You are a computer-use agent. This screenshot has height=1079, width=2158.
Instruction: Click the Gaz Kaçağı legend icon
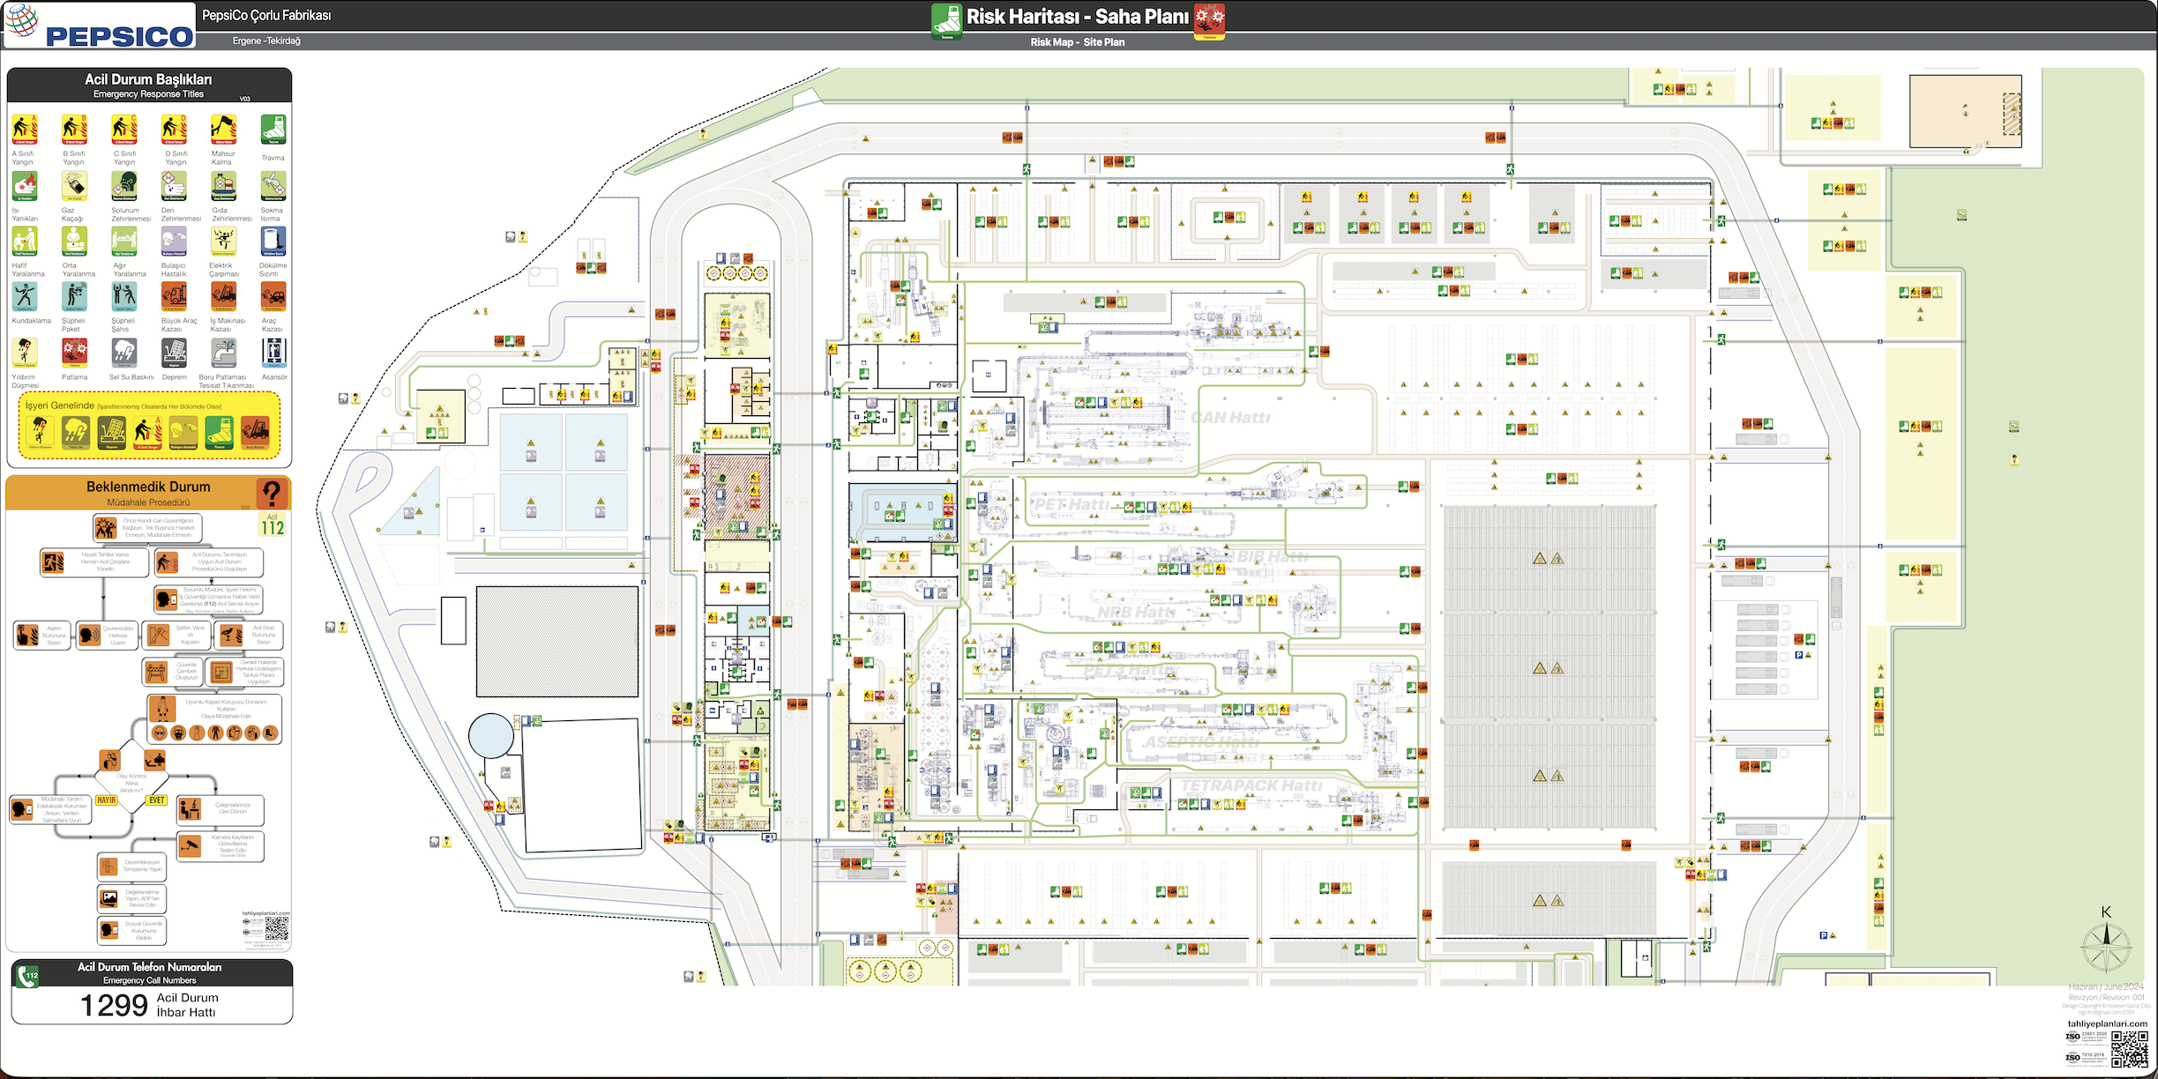[x=74, y=186]
